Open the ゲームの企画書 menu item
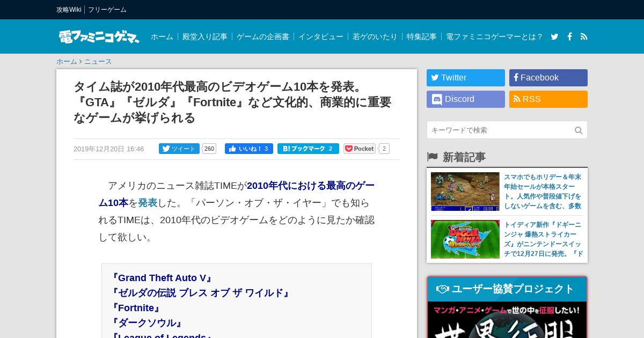The width and height of the screenshot is (644, 338). (262, 36)
